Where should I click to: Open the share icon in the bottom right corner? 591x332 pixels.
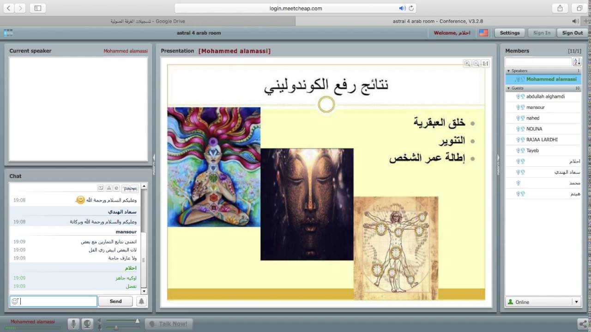(x=583, y=324)
